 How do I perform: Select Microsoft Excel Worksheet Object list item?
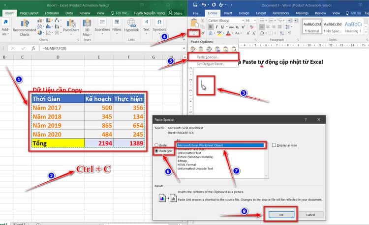tap(220, 145)
